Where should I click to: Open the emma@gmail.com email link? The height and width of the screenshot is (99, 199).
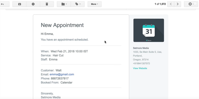[x=62, y=74]
